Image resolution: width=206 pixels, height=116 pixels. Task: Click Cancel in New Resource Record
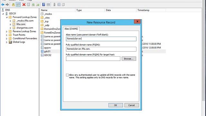(x=132, y=105)
